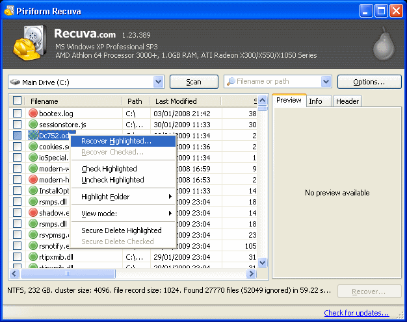
Task: Check the InstallOpt file checkbox
Action: click(x=17, y=191)
